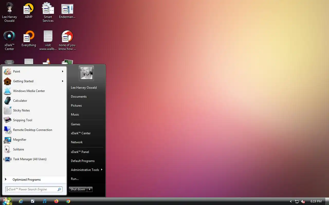Show hidden tray icons

click(291, 202)
